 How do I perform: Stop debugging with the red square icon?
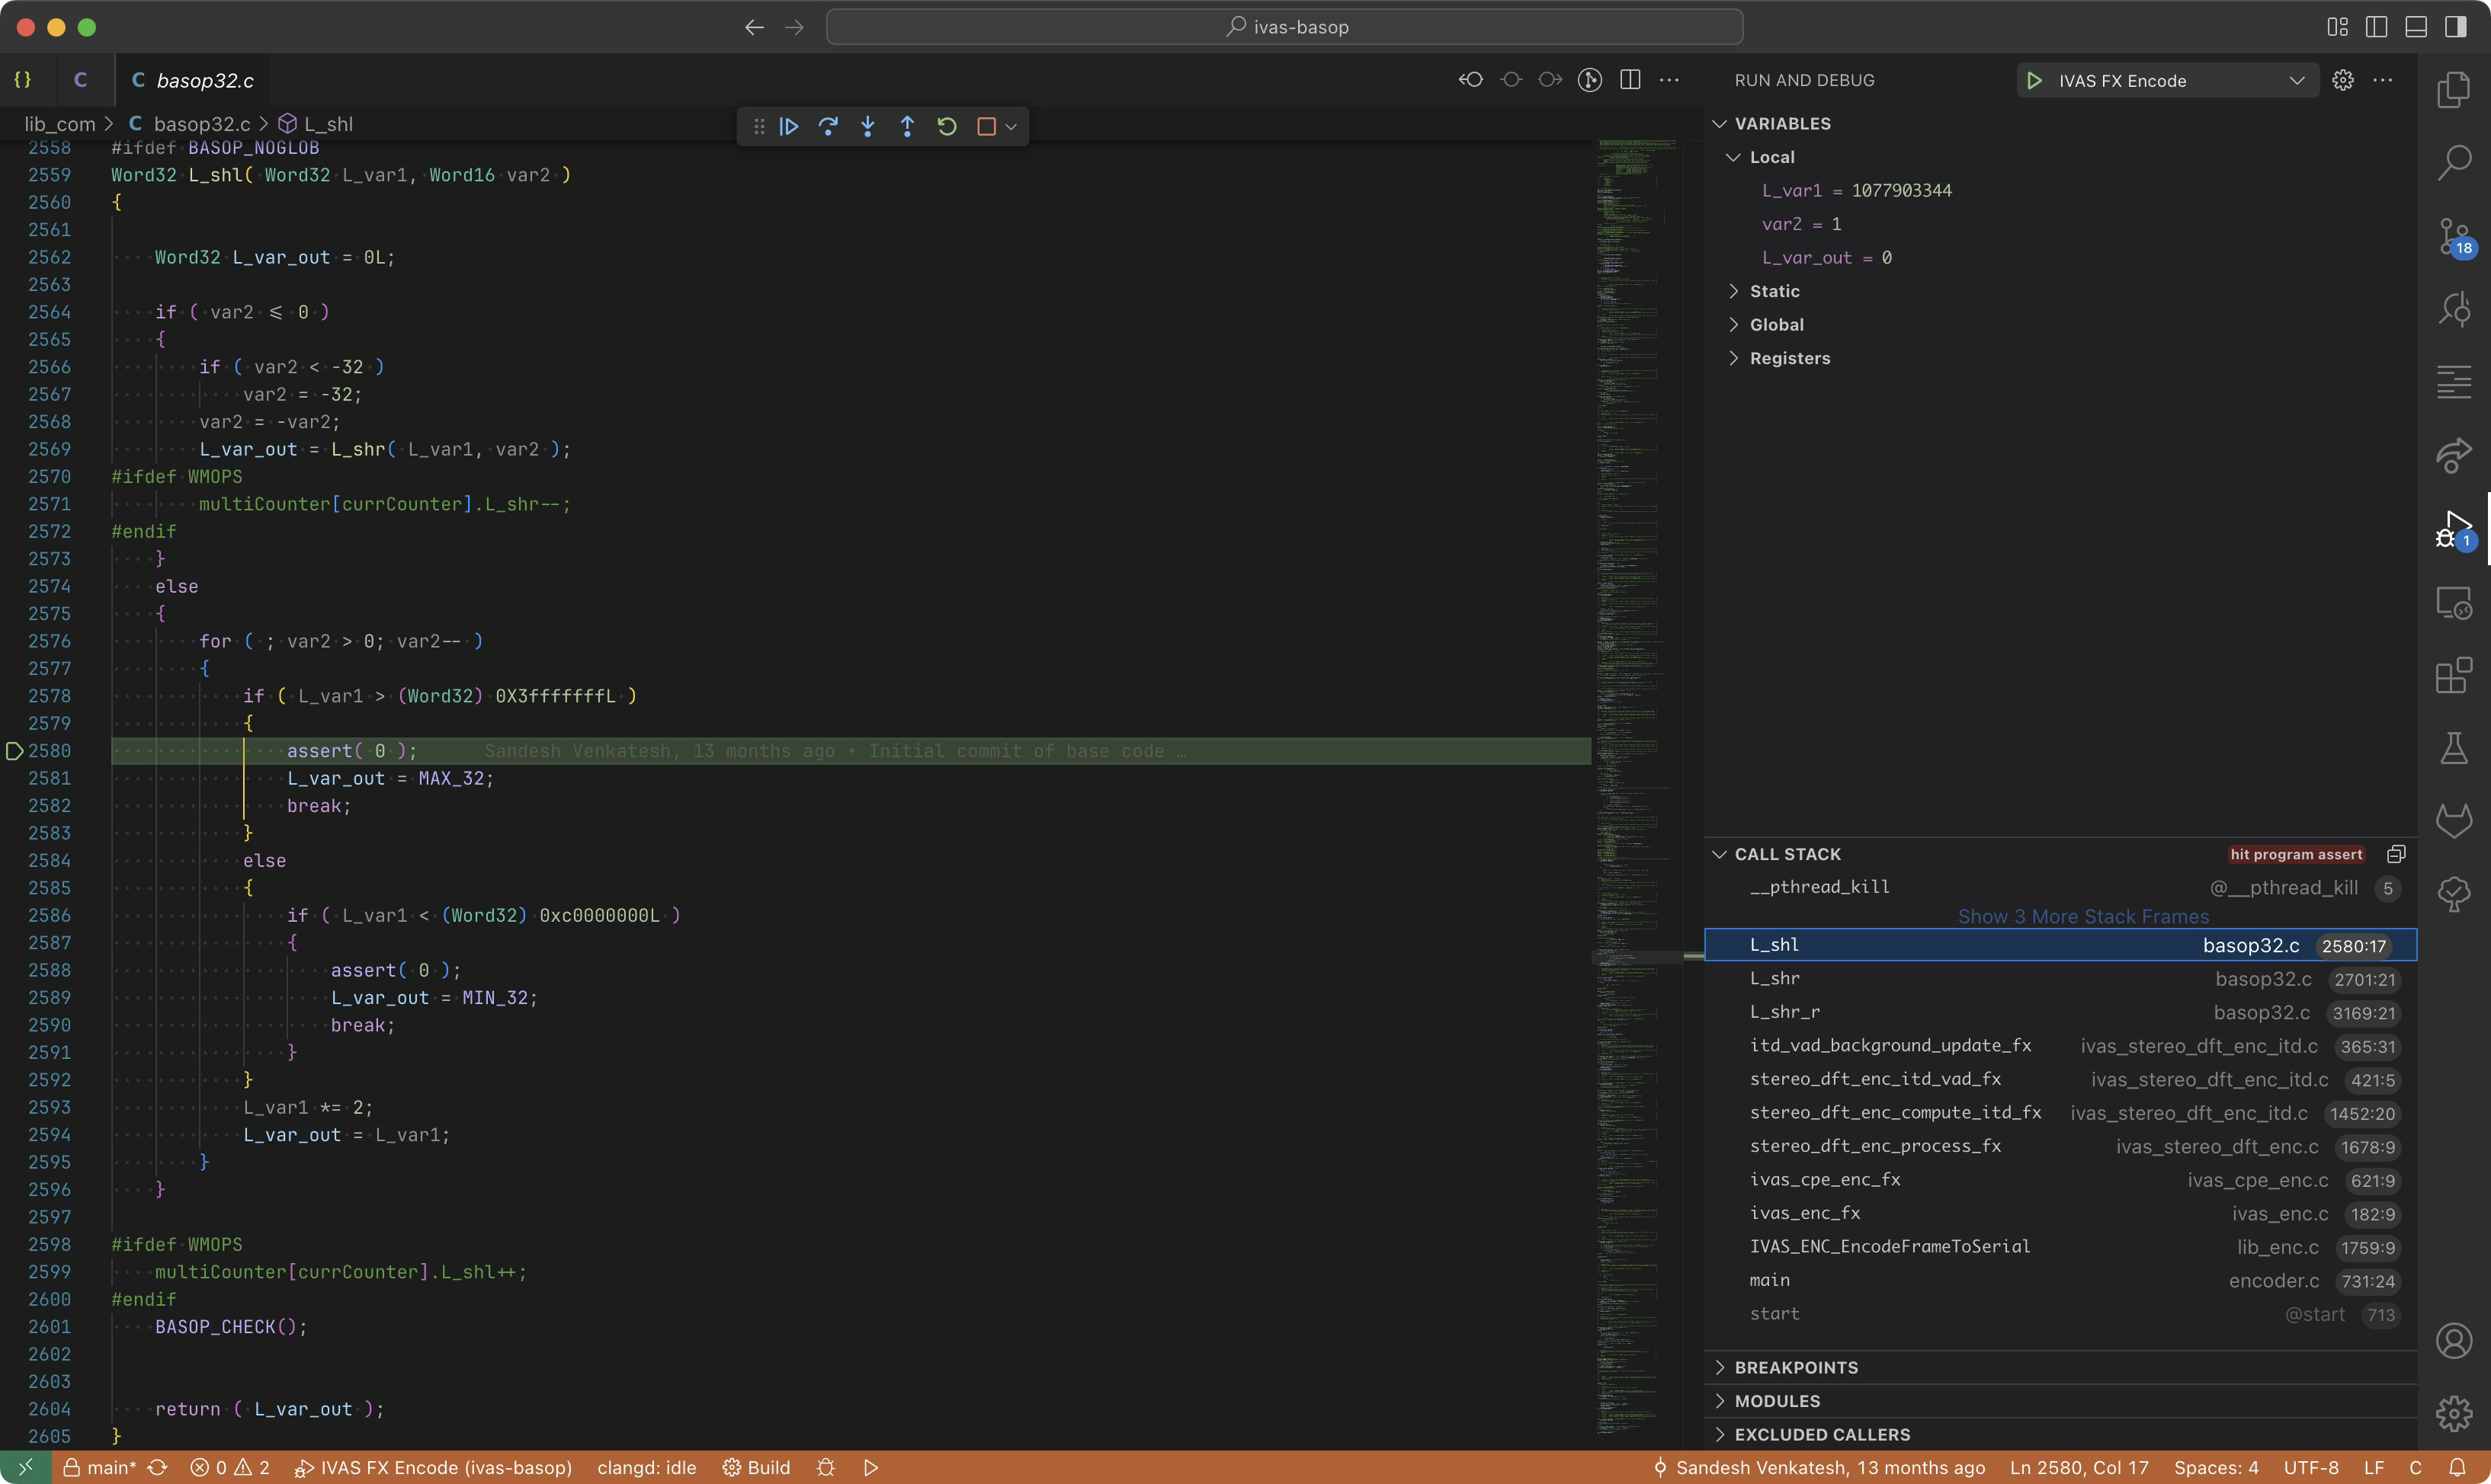[x=986, y=126]
